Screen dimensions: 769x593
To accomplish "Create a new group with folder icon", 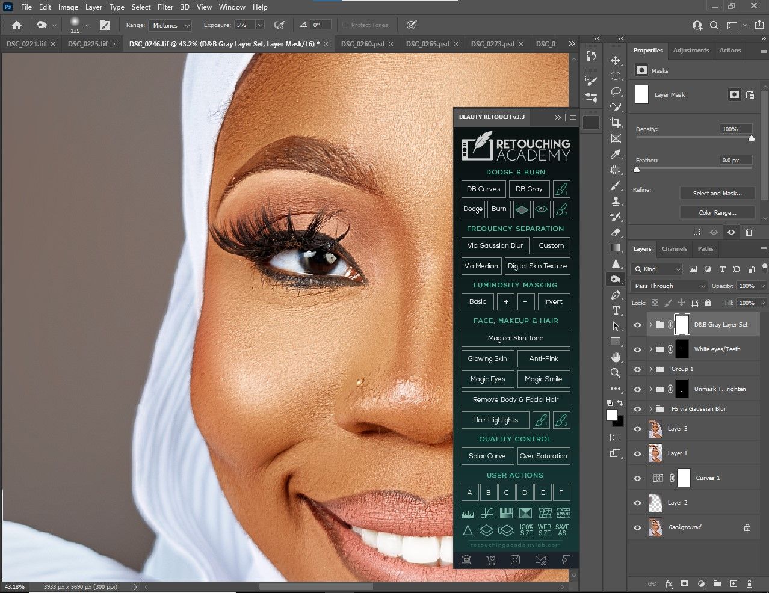I will [x=717, y=583].
